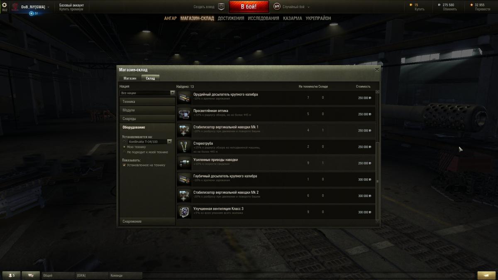Click the Улучшенная вентиляция Класс 3 icon
The height and width of the screenshot is (280, 498).
pyautogui.click(x=183, y=212)
